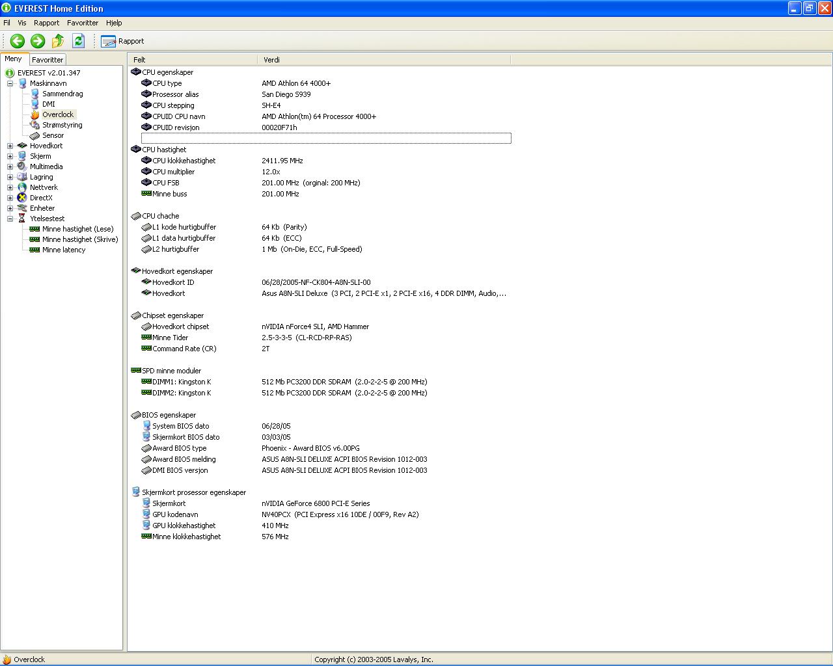Screen dimensions: 833x666
Task: Expand the Enheter tree node
Action: [x=10, y=208]
